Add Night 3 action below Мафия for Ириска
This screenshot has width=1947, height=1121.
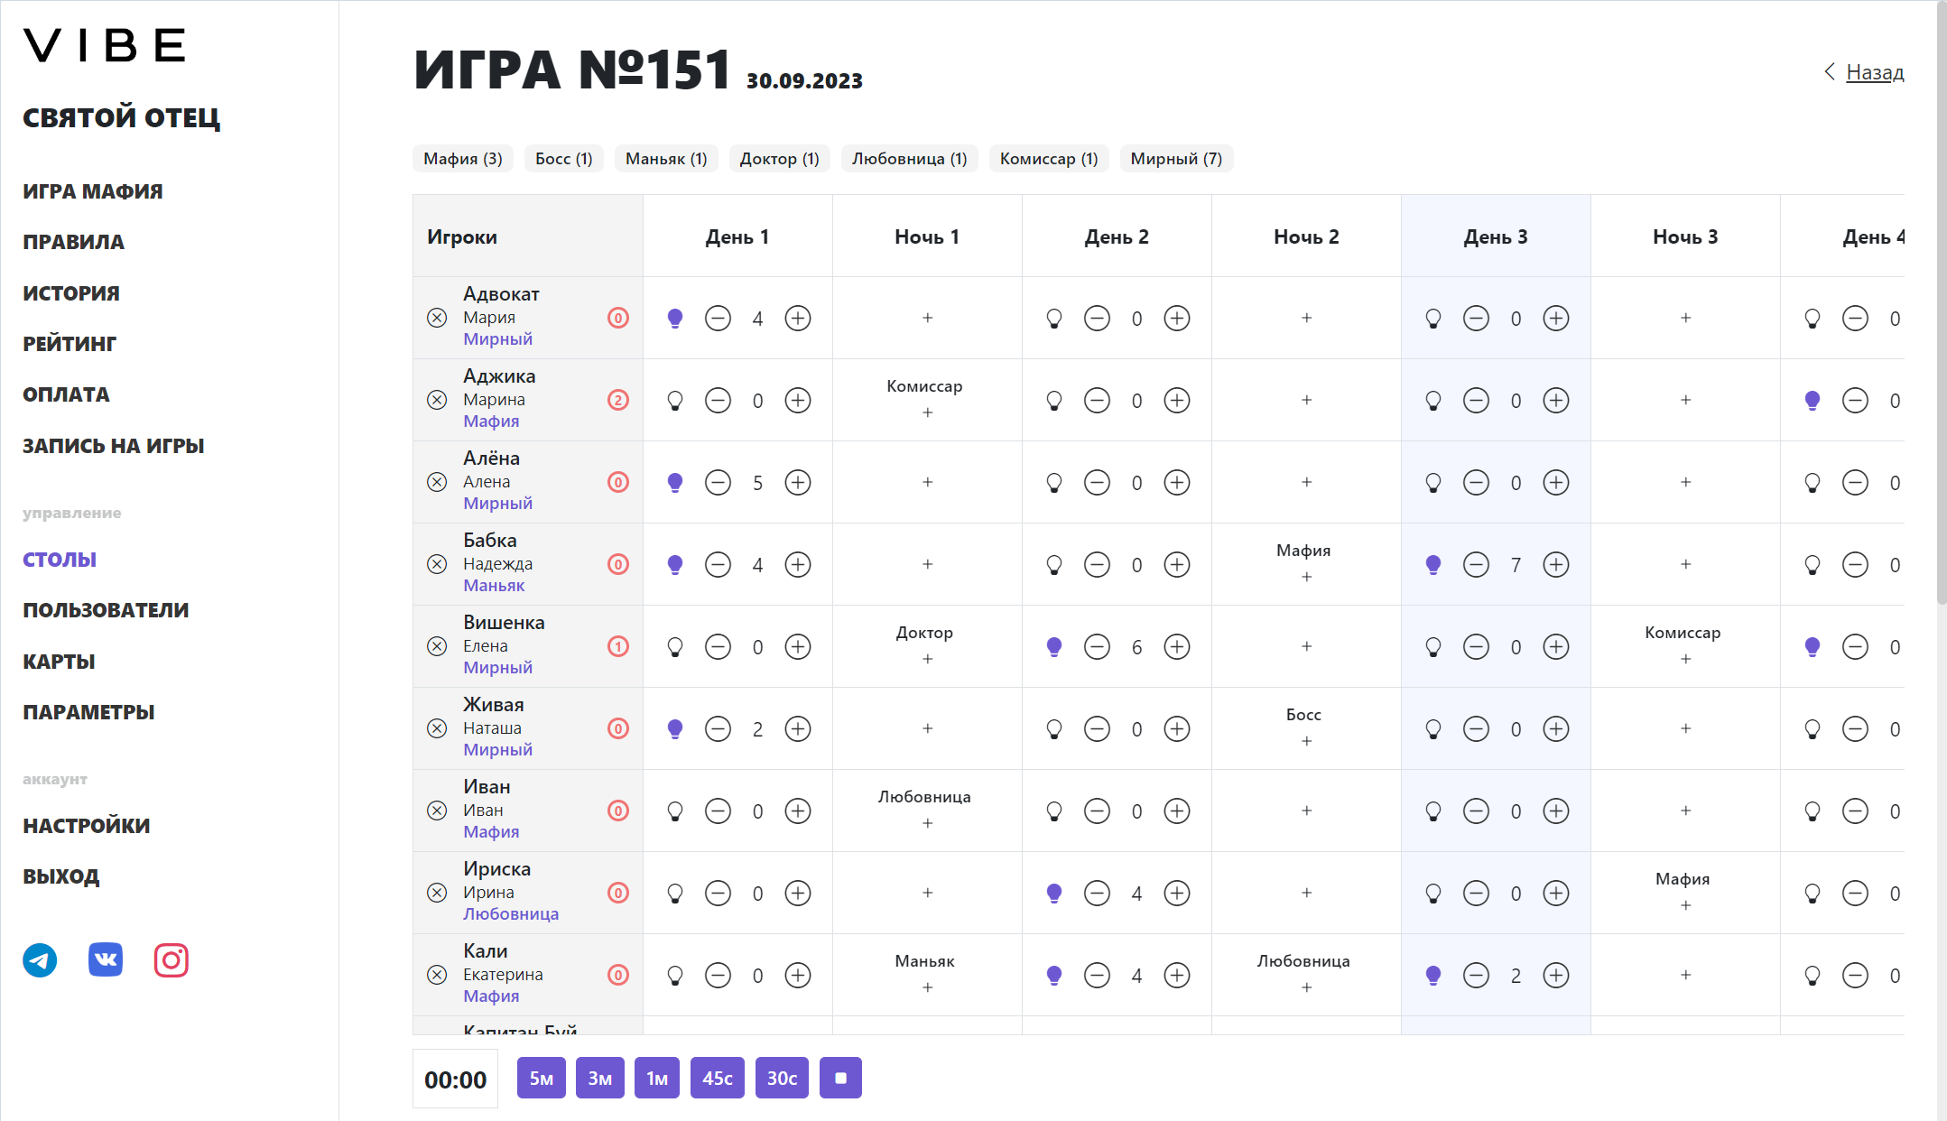tap(1686, 905)
